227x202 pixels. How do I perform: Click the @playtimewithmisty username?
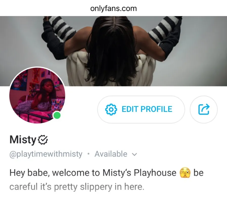[46, 154]
